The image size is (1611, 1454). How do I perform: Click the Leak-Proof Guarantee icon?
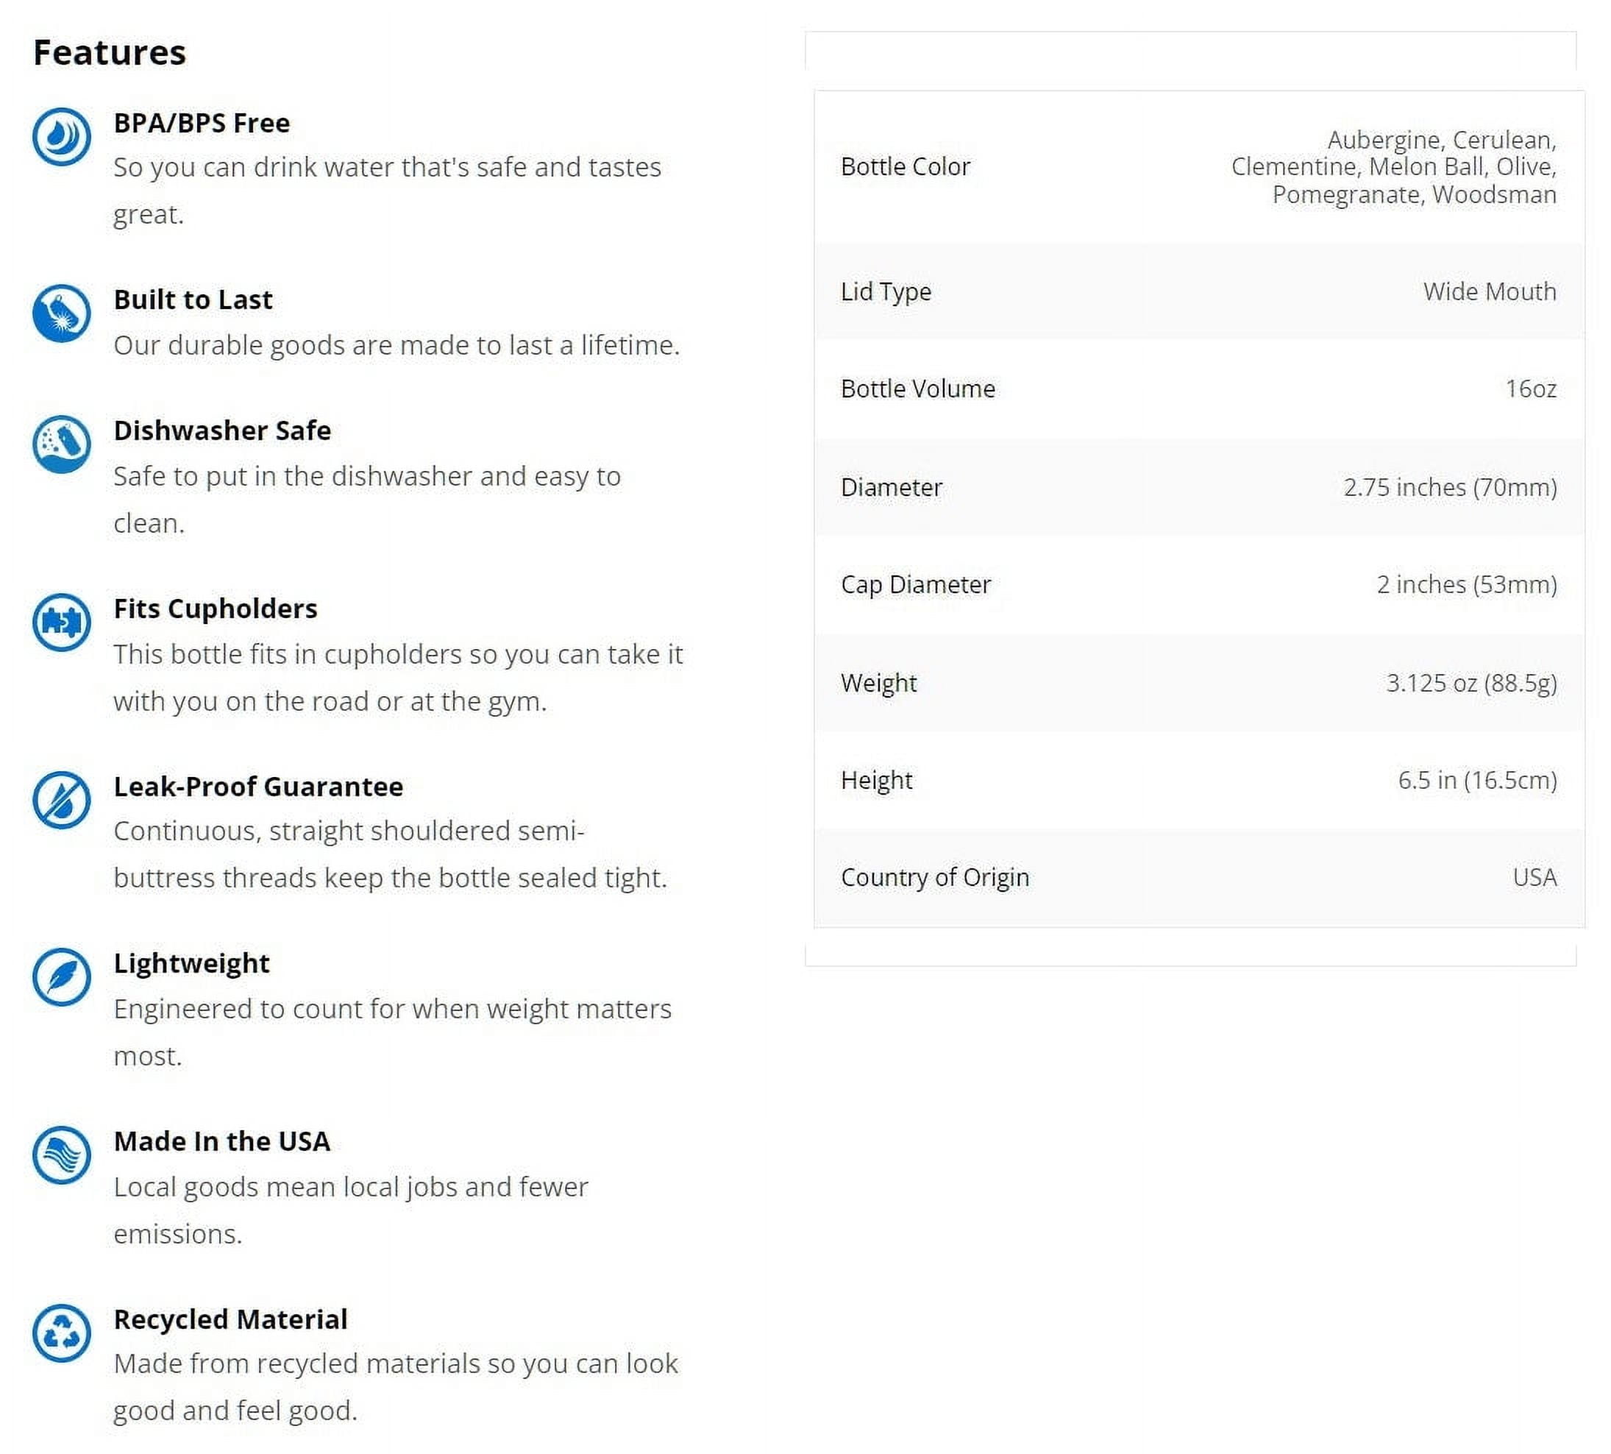click(62, 800)
